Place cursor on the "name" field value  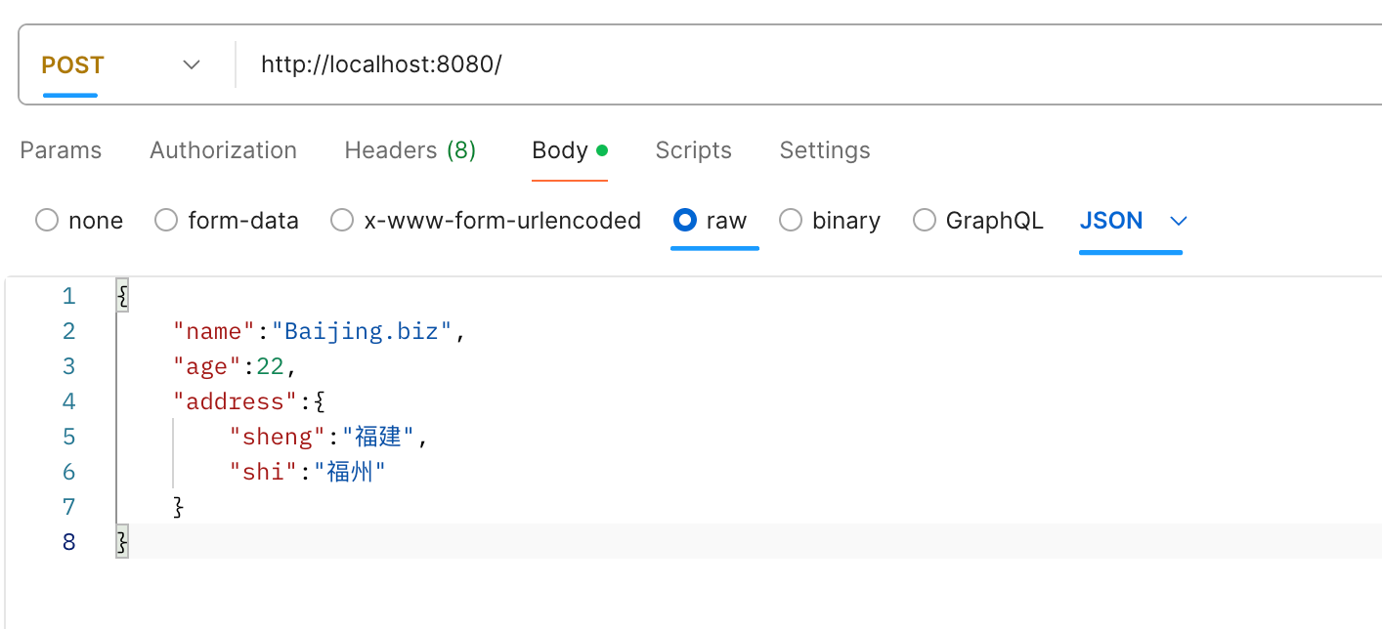click(362, 330)
